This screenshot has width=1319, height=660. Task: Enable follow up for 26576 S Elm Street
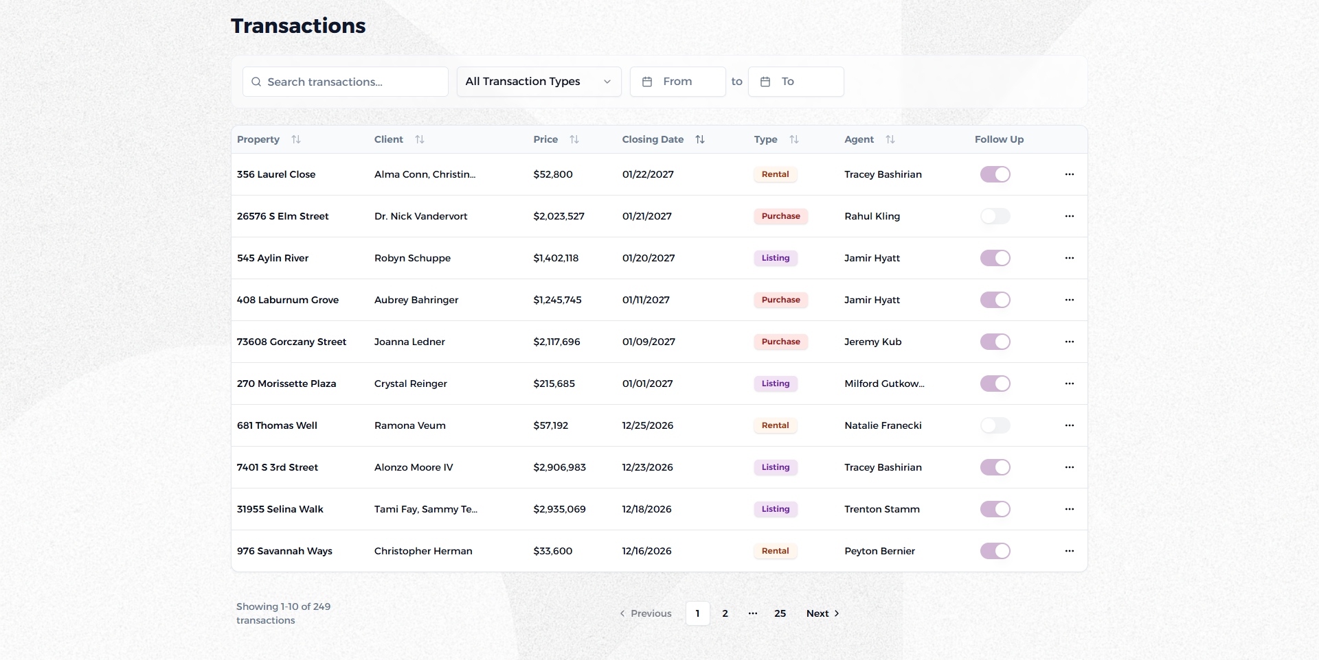(995, 216)
